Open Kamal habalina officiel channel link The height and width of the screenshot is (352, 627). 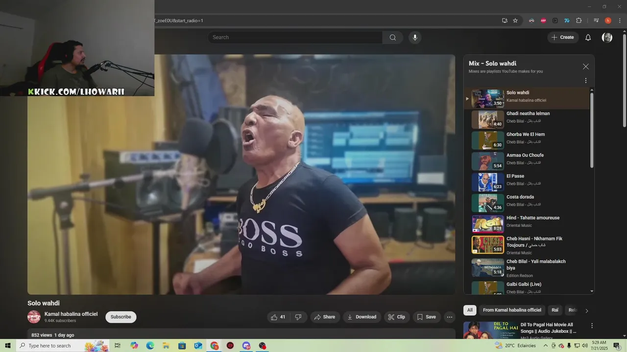click(71, 314)
